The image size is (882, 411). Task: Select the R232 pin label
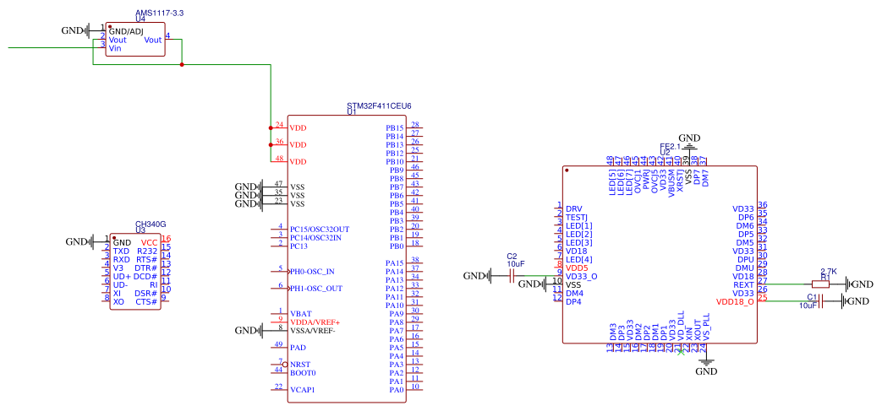pyautogui.click(x=147, y=251)
